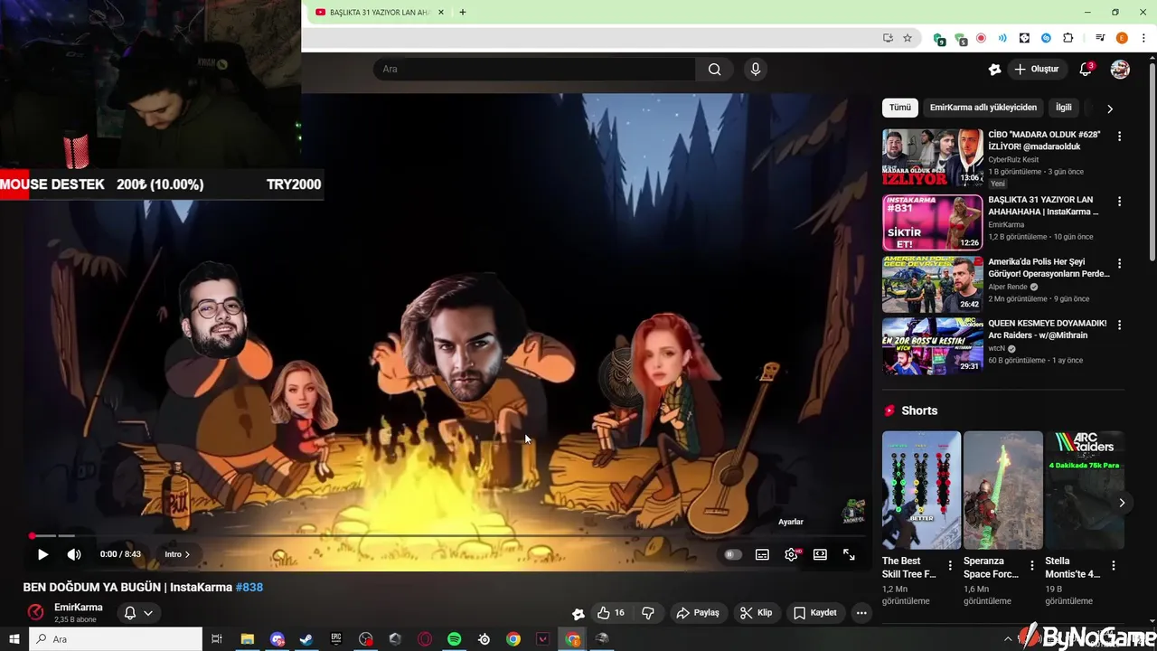Open Spotify from taskbar

point(455,639)
